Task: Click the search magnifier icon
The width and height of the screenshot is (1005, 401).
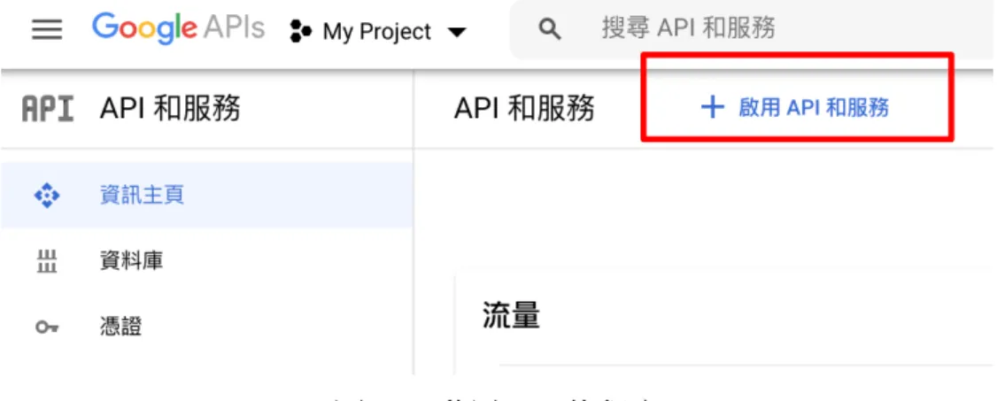Action: tap(550, 29)
